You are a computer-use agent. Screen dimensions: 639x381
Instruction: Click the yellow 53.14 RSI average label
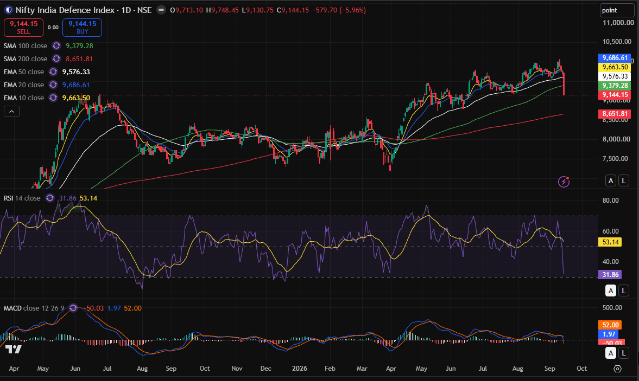pyautogui.click(x=610, y=242)
